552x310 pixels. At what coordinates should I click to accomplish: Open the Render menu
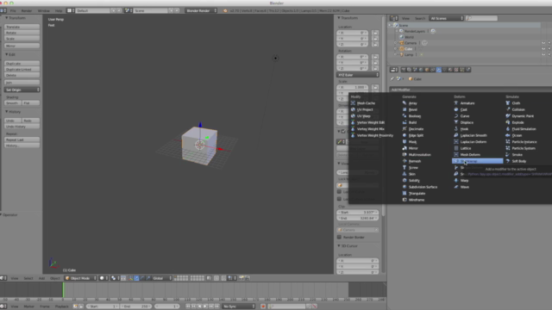point(27,11)
